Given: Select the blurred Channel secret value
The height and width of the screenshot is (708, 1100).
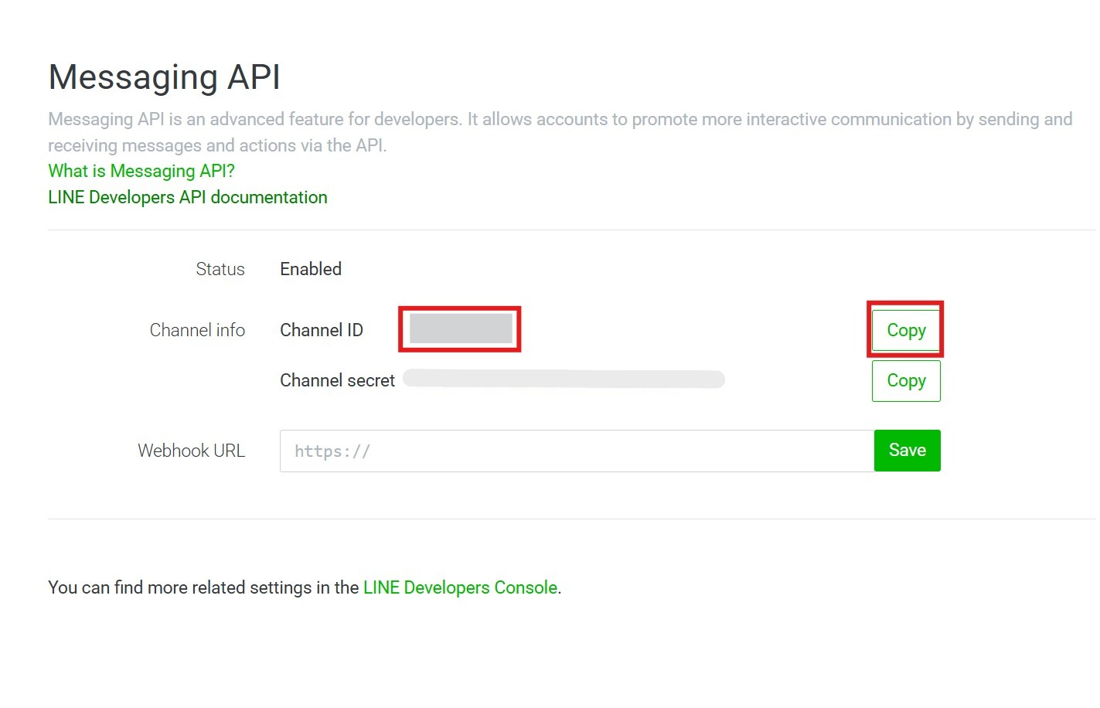Looking at the screenshot, I should click(x=564, y=379).
